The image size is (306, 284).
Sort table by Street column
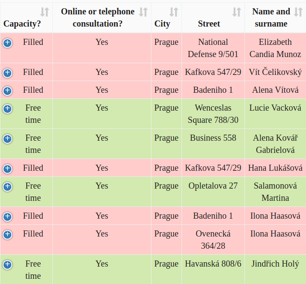pos(237,12)
